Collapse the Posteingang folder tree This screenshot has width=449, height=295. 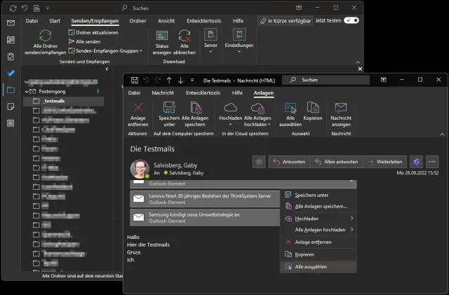pos(27,91)
